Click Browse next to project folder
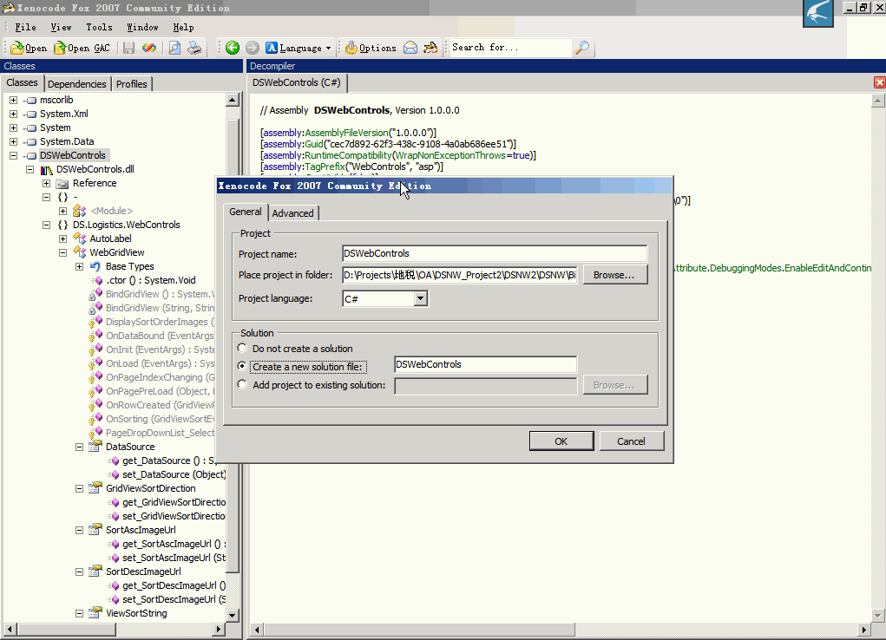The height and width of the screenshot is (640, 886). (614, 275)
